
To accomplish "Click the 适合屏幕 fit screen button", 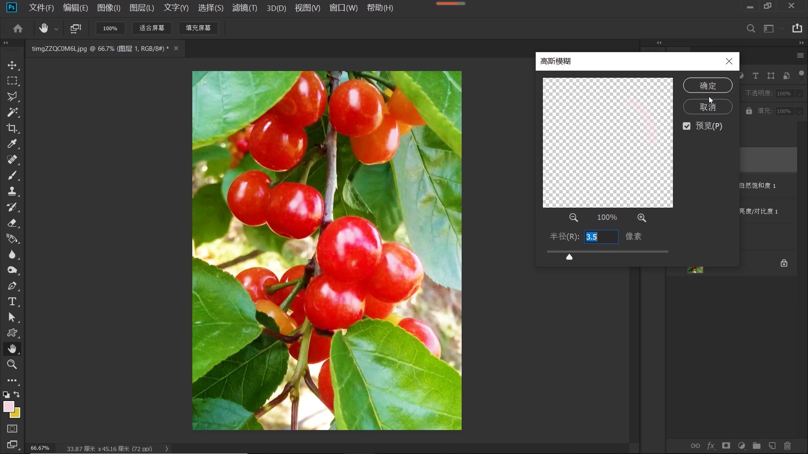I will pos(151,28).
